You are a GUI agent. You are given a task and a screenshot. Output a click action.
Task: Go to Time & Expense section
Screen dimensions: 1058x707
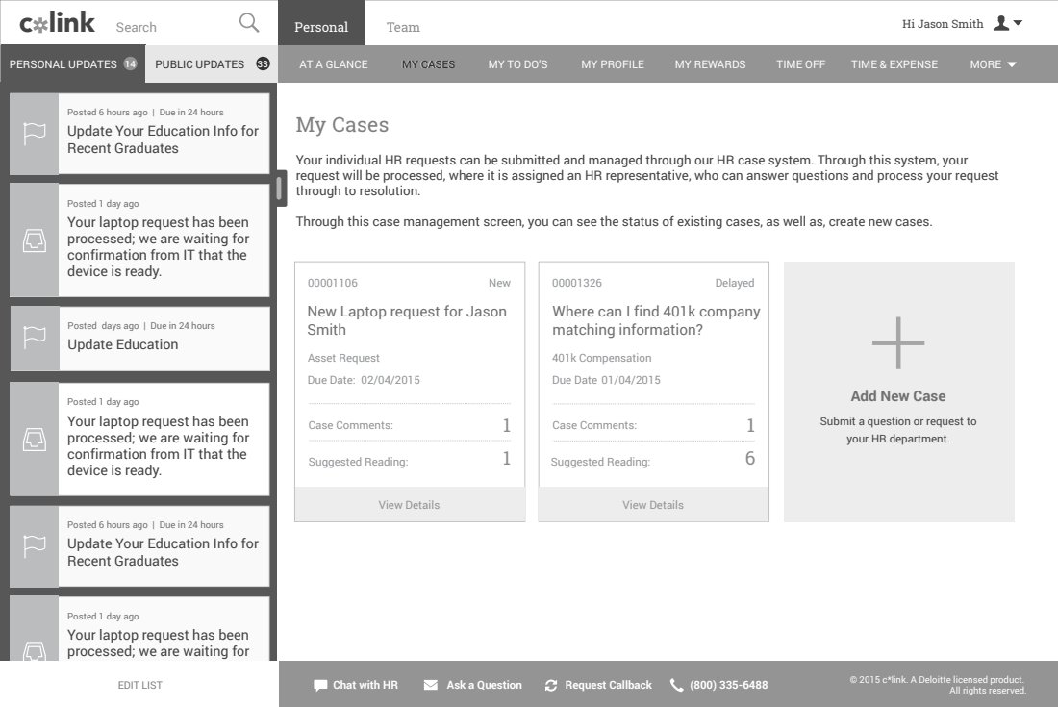pos(894,64)
